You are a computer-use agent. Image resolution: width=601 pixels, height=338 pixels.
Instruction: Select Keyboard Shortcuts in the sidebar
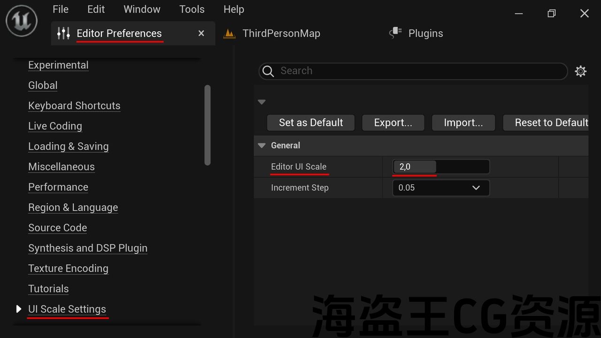[x=74, y=106]
